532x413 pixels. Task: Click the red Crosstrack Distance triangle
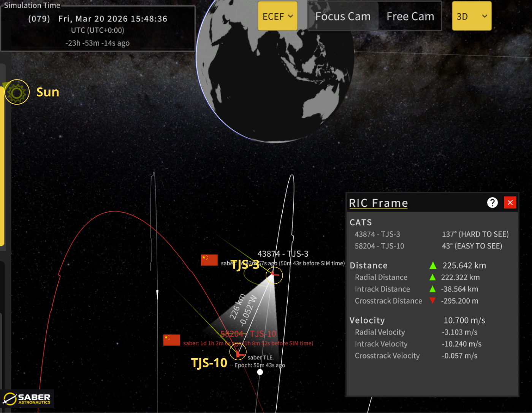(432, 301)
